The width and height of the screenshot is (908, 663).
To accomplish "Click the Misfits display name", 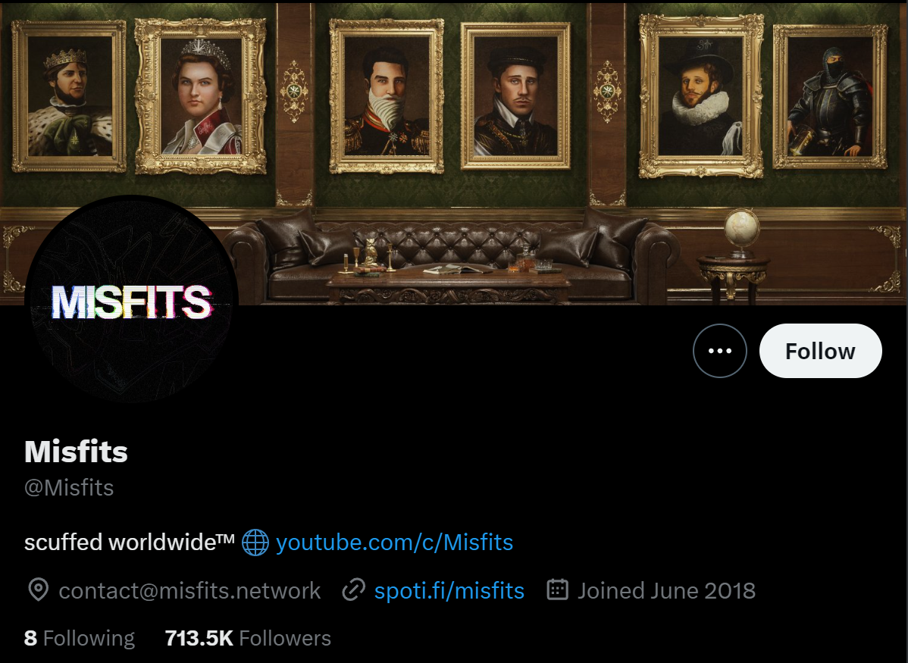I will (76, 452).
